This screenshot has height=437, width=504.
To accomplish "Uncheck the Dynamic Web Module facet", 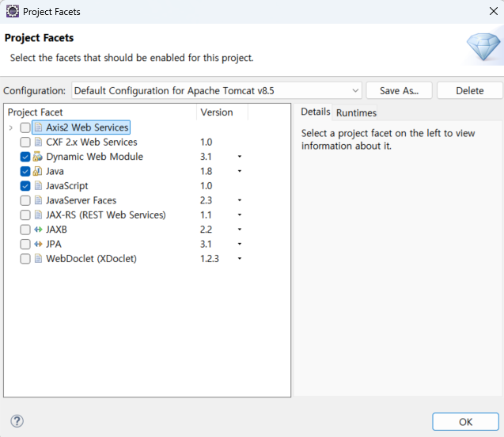I will 25,157.
